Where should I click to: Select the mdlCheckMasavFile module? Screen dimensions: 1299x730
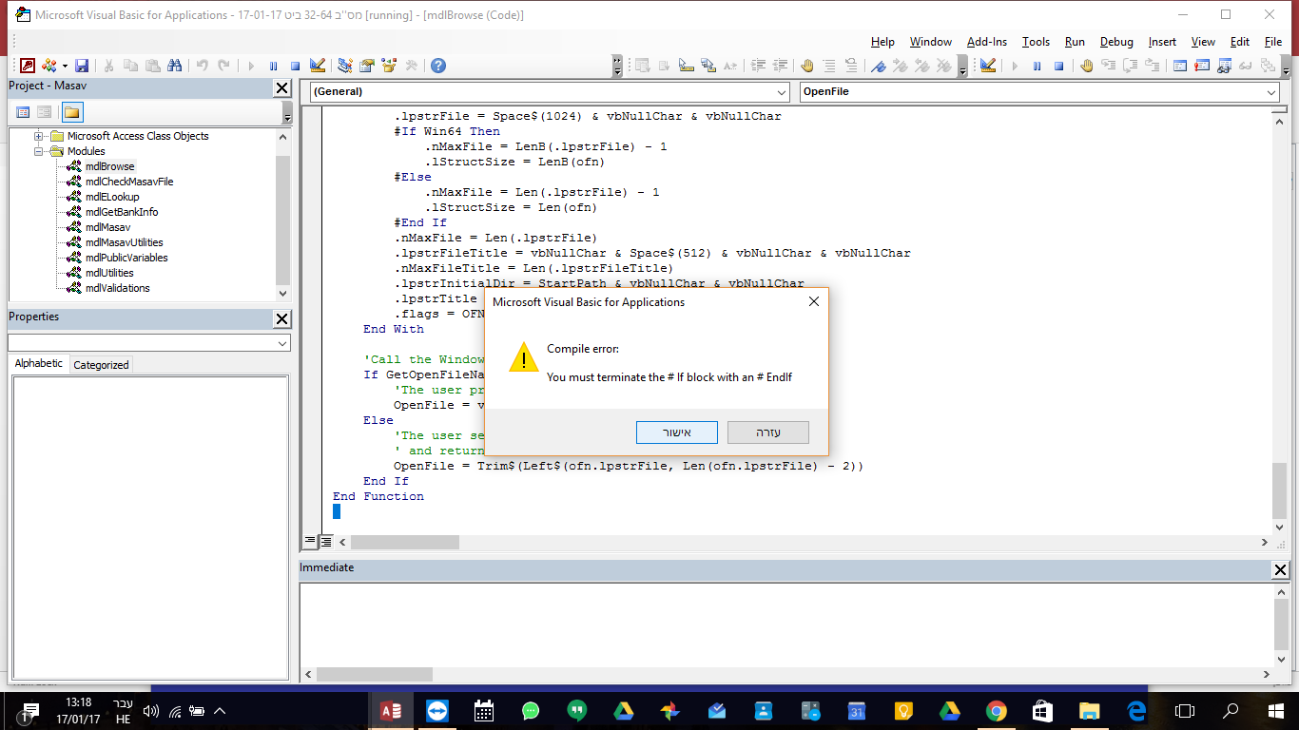click(129, 182)
